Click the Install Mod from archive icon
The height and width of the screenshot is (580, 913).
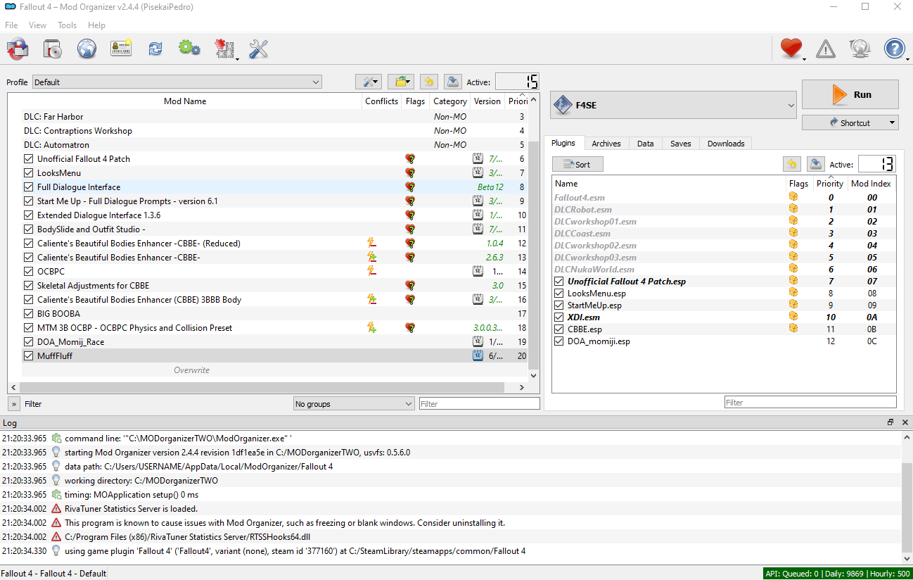tap(52, 49)
